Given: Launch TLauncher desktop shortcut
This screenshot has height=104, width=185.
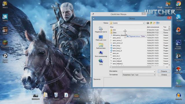Looking at the screenshot, I should (5, 44).
